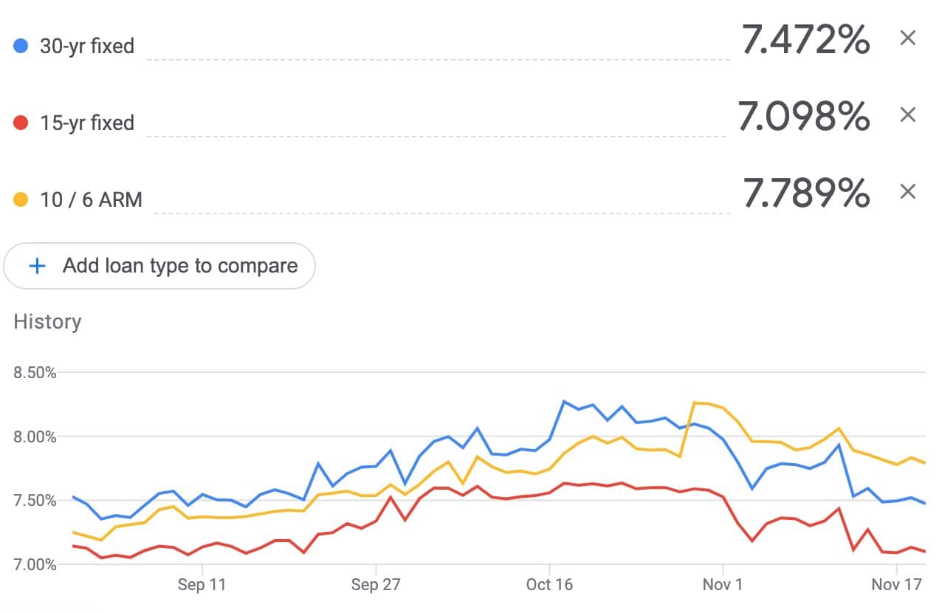This screenshot has height=613, width=939.
Task: Remove the 15-yr fixed loan row
Action: point(907,115)
